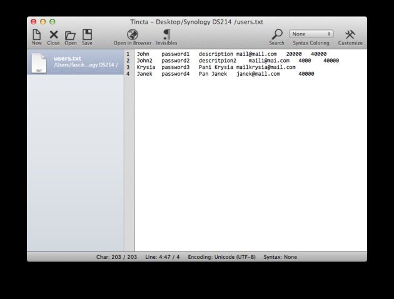Click the text password3
394x299 pixels.
[x=175, y=67]
